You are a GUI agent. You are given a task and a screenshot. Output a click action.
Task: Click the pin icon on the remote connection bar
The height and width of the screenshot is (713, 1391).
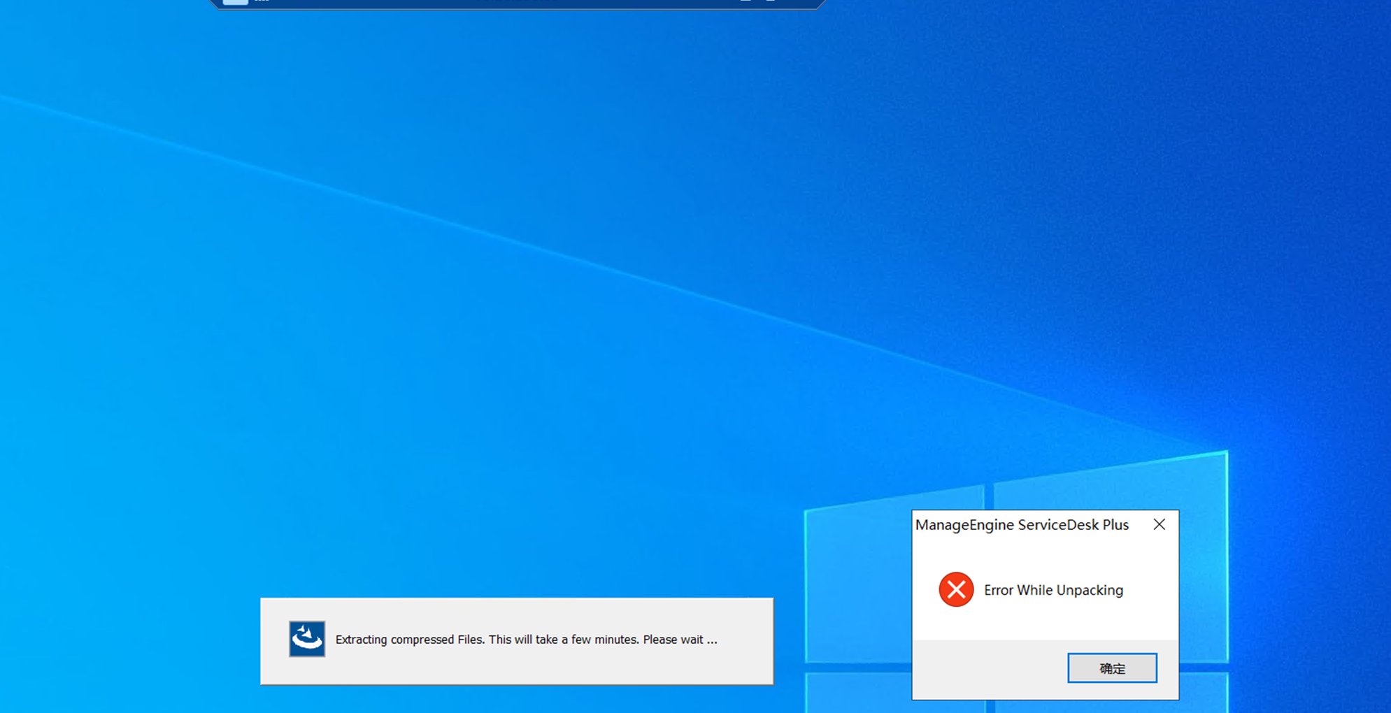click(x=235, y=1)
